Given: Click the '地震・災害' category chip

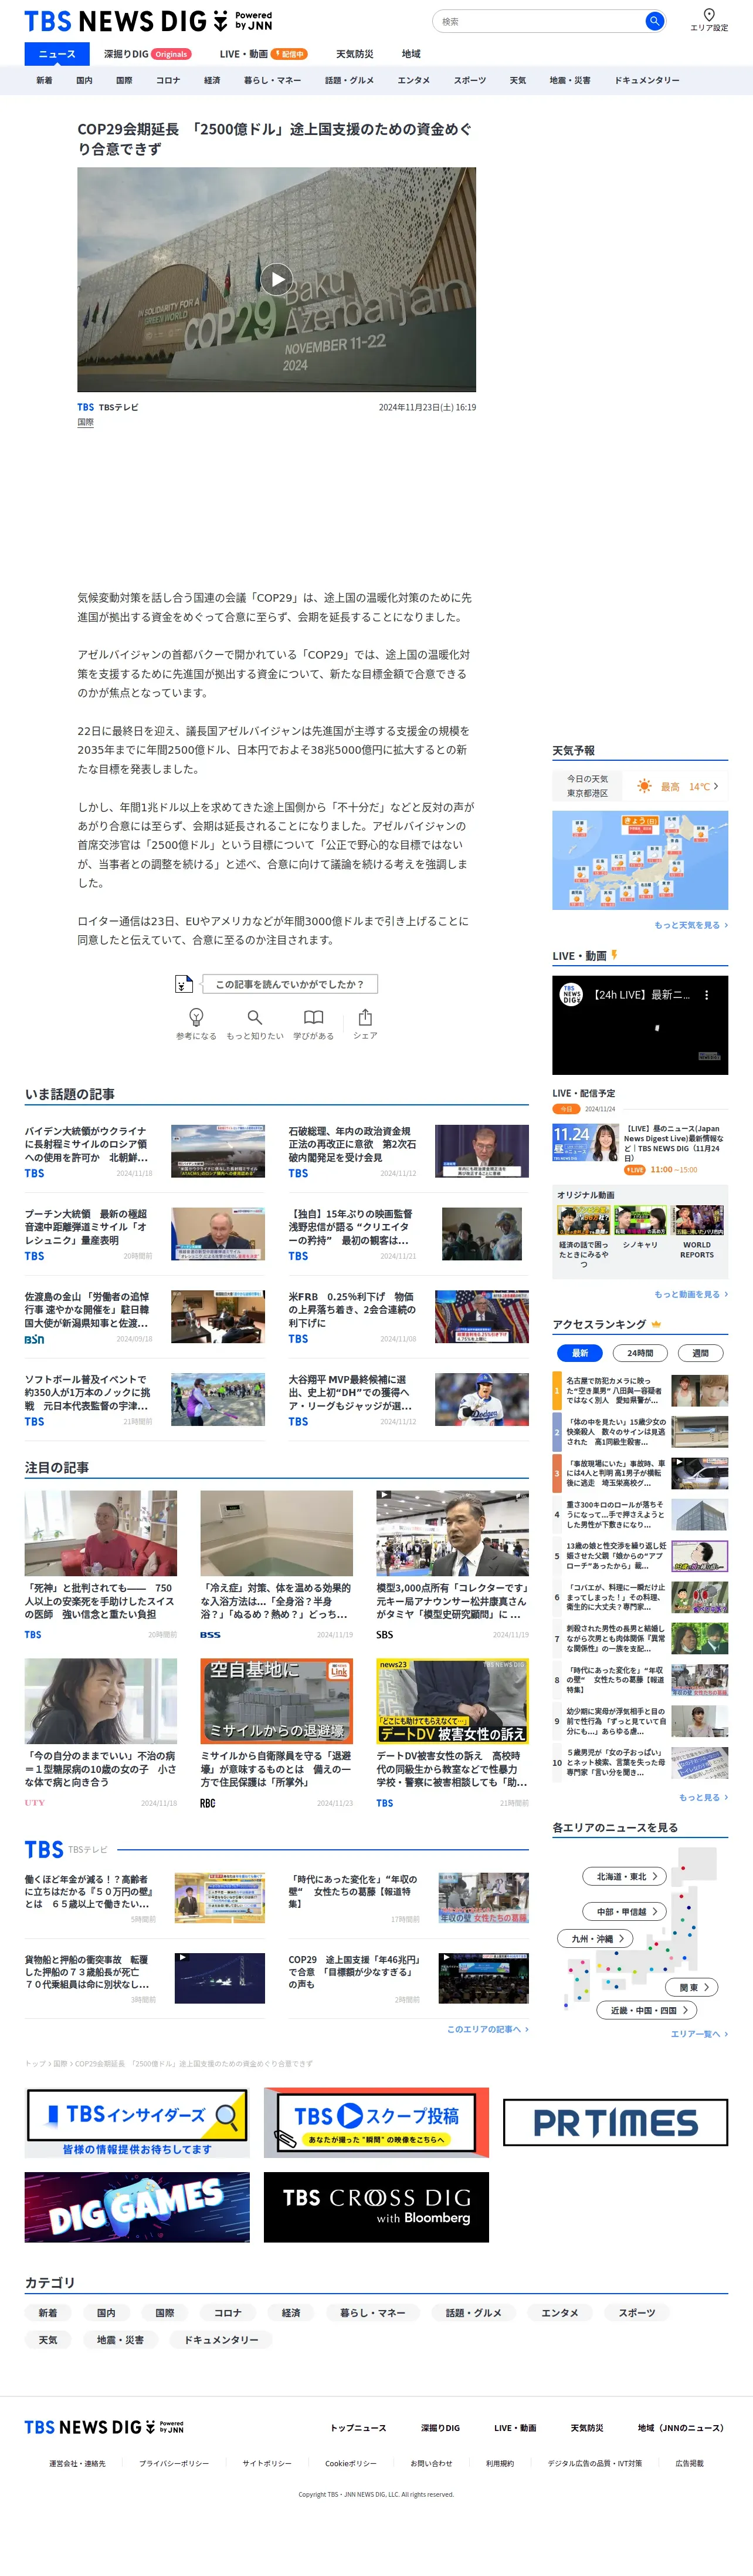Looking at the screenshot, I should click(120, 2340).
